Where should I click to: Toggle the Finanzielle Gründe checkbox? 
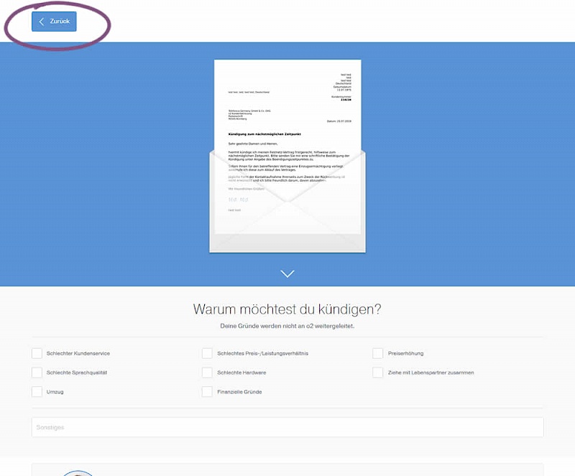point(207,392)
